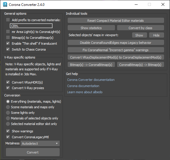Viewport: 170px width, 160px height.
Task: Click the CRN. prefix text field
Action: pos(31,26)
